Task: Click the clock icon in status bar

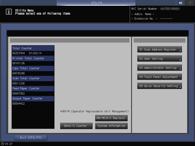Action: 3,144
